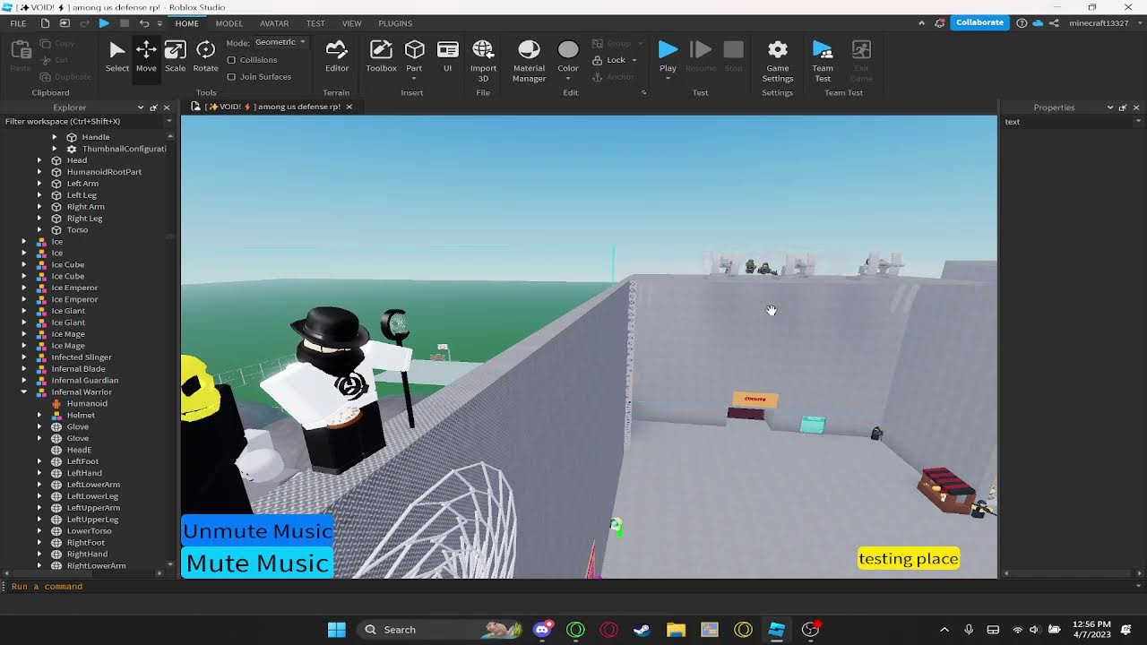Select HumanoidRootPart in Explorer

[x=104, y=172]
